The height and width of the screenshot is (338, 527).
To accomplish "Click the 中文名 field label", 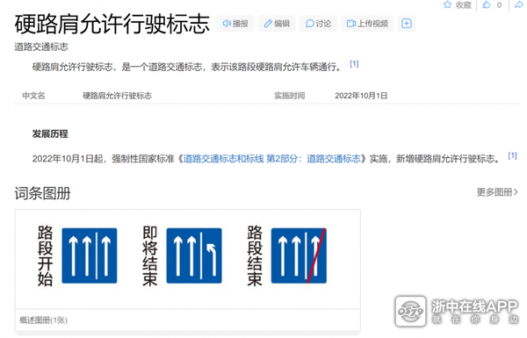I will (x=33, y=96).
